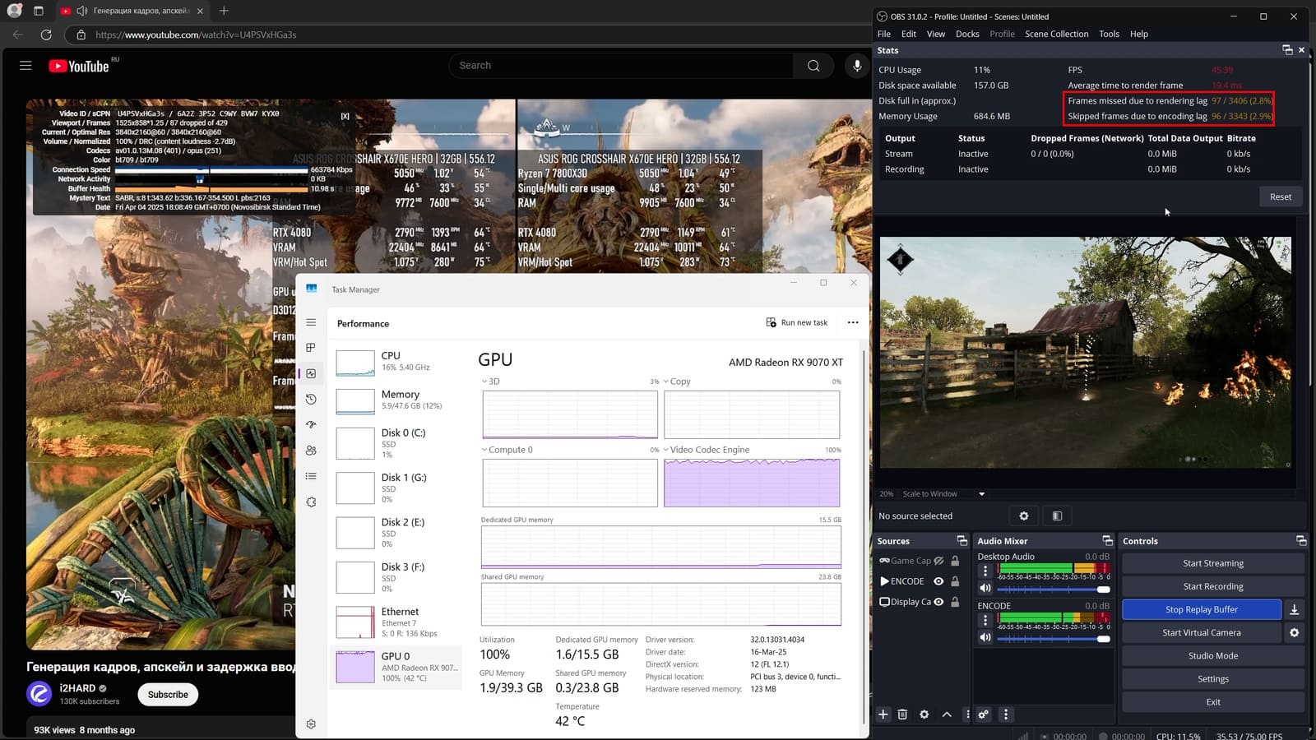Mute Desktop Audio speaker icon

point(985,588)
